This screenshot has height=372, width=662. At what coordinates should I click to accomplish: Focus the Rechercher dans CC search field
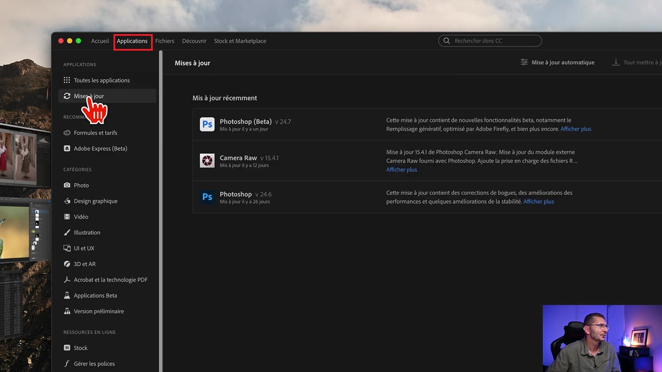tap(490, 41)
